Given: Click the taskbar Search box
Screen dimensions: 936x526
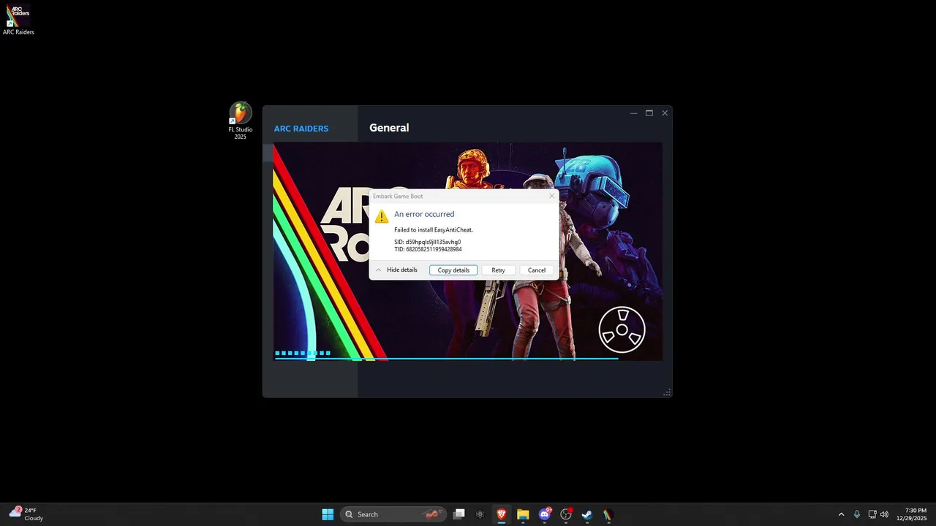Looking at the screenshot, I should pyautogui.click(x=392, y=514).
